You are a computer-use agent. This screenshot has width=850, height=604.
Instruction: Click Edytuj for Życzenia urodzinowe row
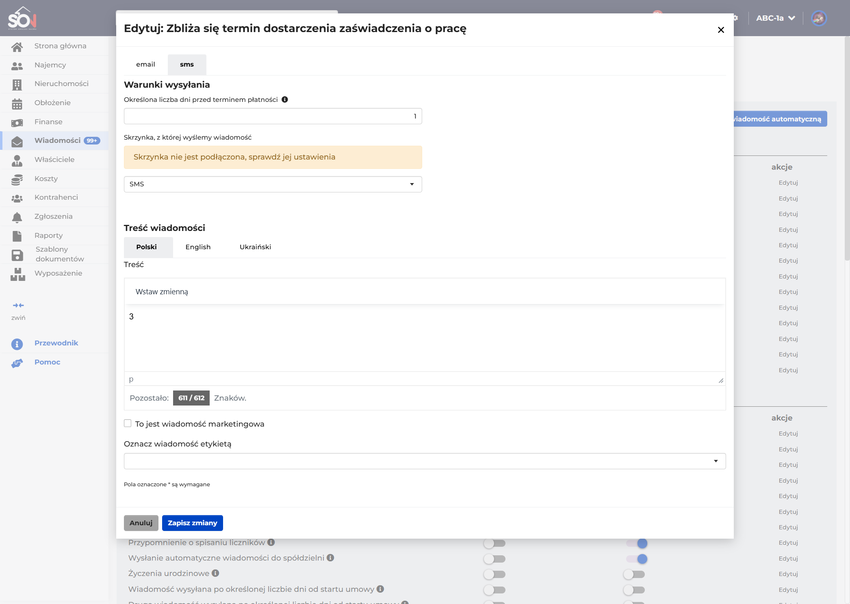pos(788,574)
